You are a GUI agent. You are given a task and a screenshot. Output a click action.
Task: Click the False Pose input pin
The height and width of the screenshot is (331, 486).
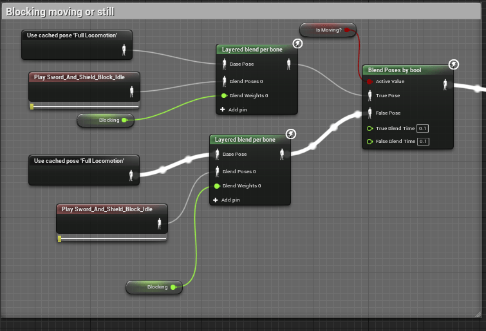coord(369,113)
